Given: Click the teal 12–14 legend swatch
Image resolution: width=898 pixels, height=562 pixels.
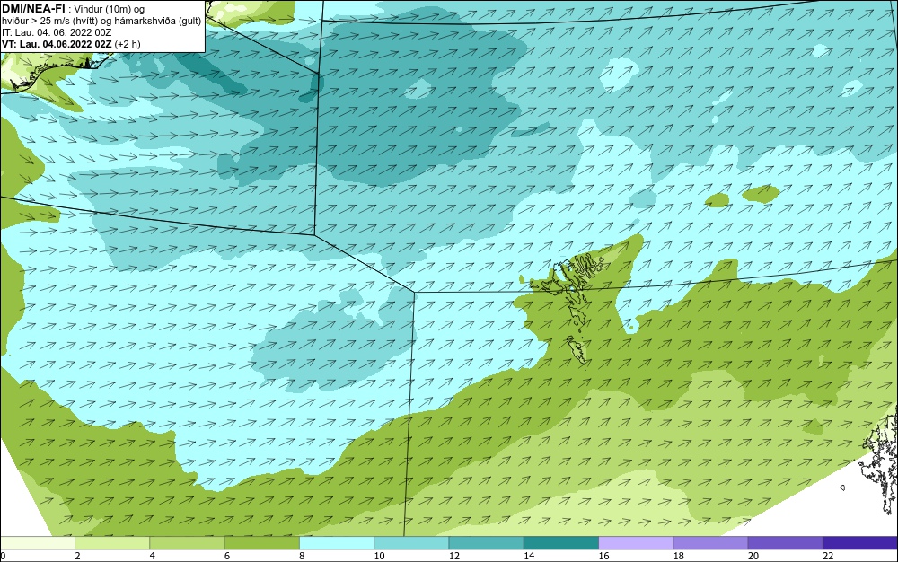Looking at the screenshot, I should 486,543.
